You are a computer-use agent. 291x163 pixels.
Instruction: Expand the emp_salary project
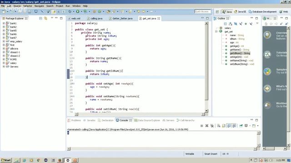pos(4,41)
